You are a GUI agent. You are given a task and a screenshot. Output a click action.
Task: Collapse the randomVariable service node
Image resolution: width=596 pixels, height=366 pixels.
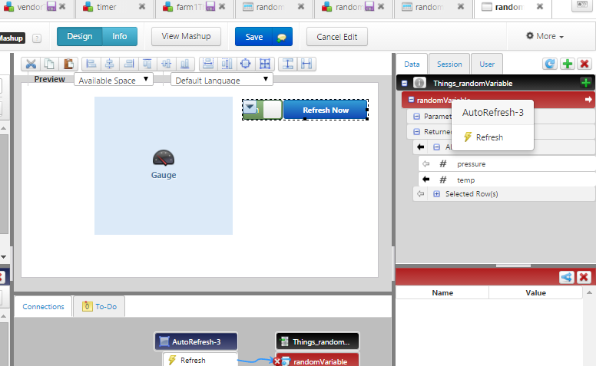click(x=411, y=100)
